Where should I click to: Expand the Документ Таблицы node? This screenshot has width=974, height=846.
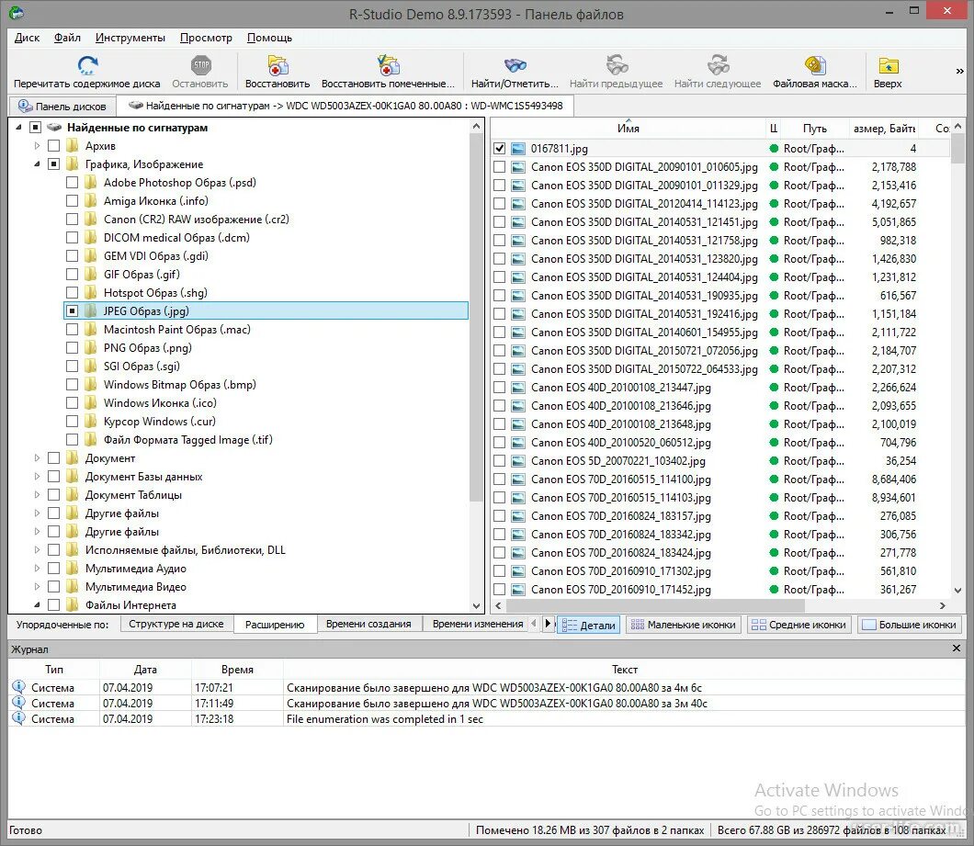(x=37, y=495)
